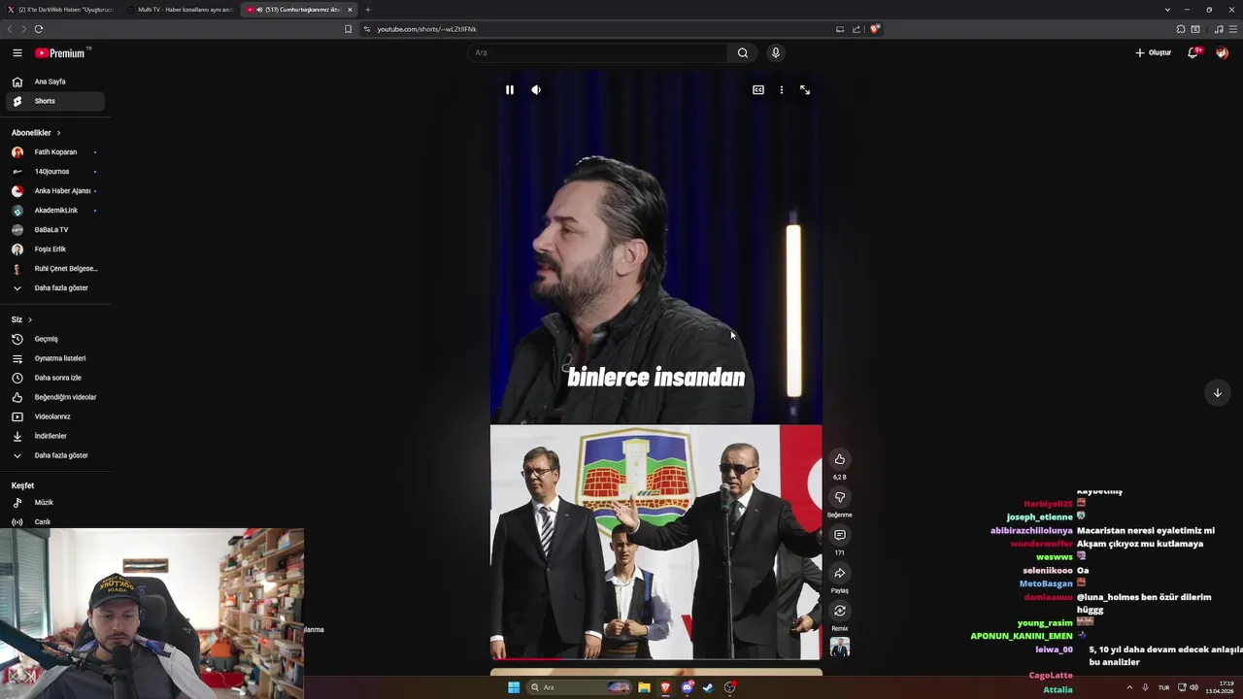Viewport: 1243px width, 699px height.
Task: Open the three-dot more options menu
Action: pos(782,89)
